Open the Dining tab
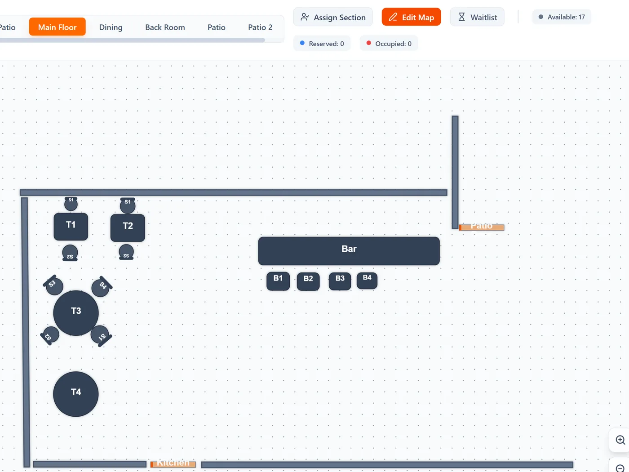This screenshot has width=629, height=472. pyautogui.click(x=111, y=27)
